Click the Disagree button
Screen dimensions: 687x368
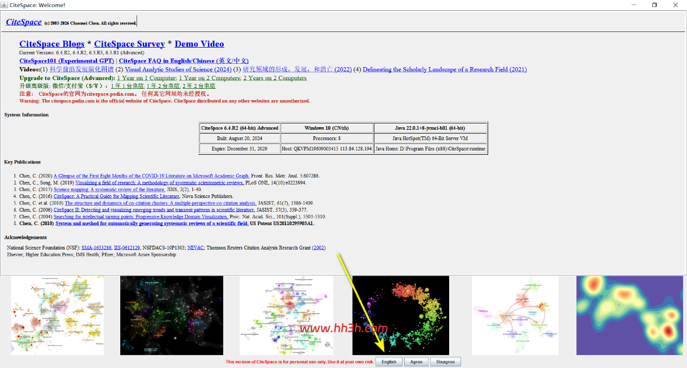coord(445,362)
